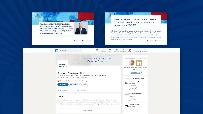Screen dimensions: 203x114
Task: Click the Wilson Lue LLP logo
Action: click(x=126, y=106)
